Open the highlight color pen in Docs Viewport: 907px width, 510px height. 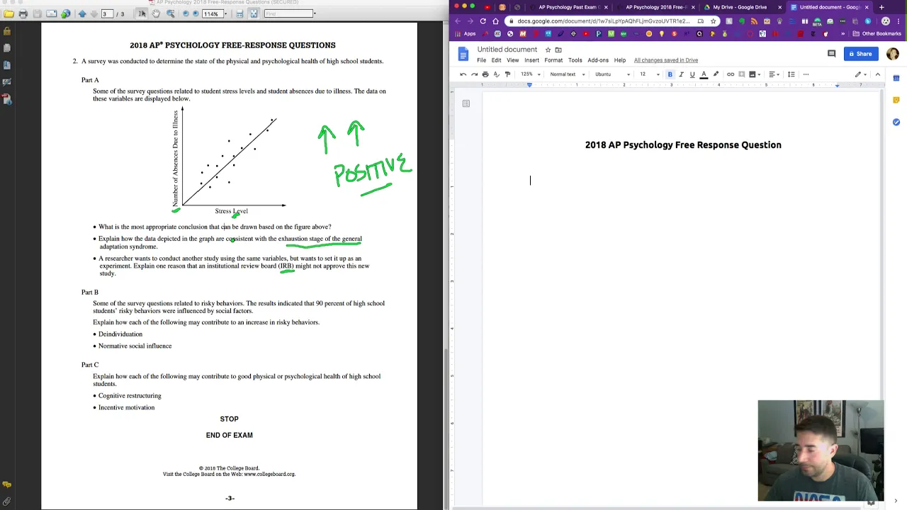pos(716,74)
